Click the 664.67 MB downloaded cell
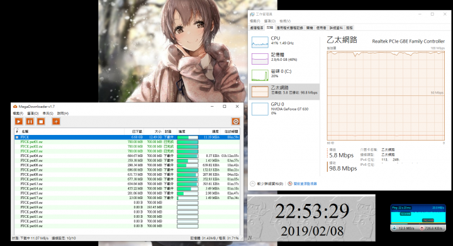453x246 pixels. tap(135, 156)
